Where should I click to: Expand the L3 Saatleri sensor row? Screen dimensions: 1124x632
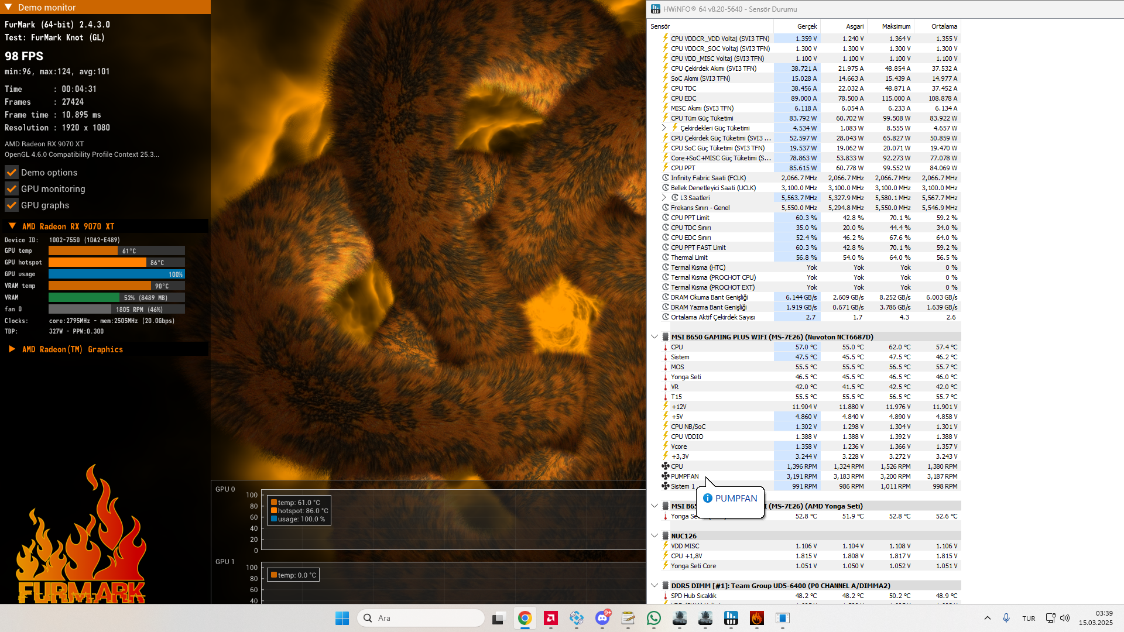pos(664,198)
